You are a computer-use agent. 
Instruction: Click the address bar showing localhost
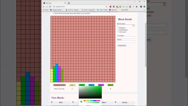point(79,6)
